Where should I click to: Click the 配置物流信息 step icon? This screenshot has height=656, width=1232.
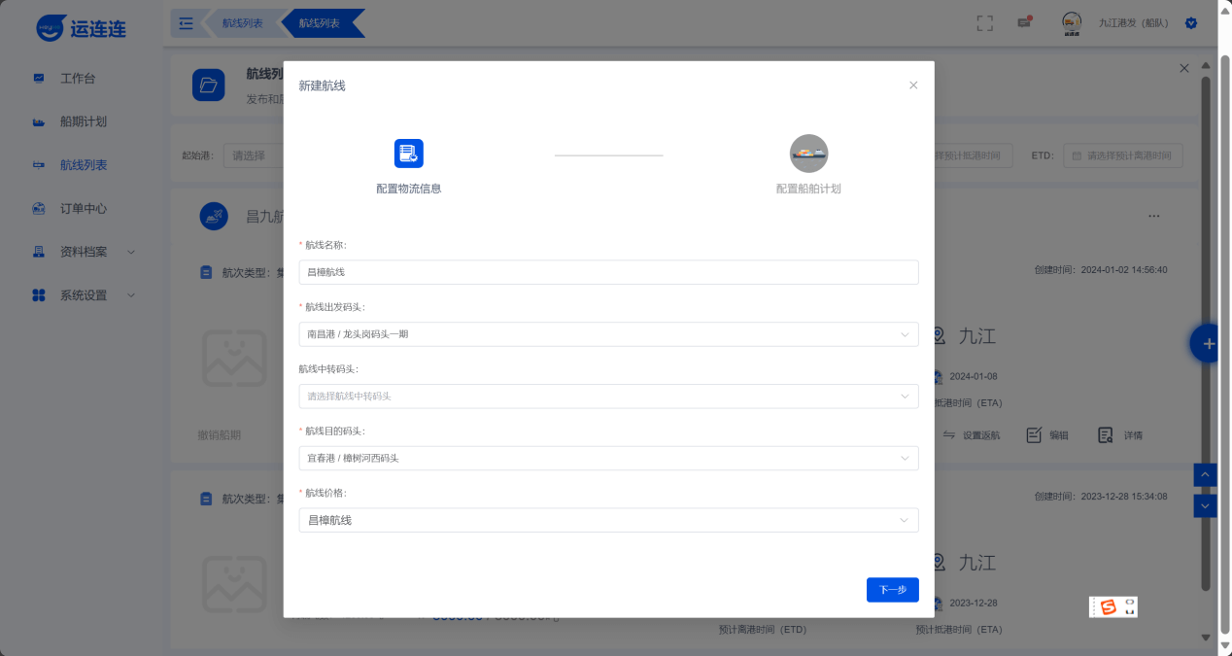click(x=408, y=154)
